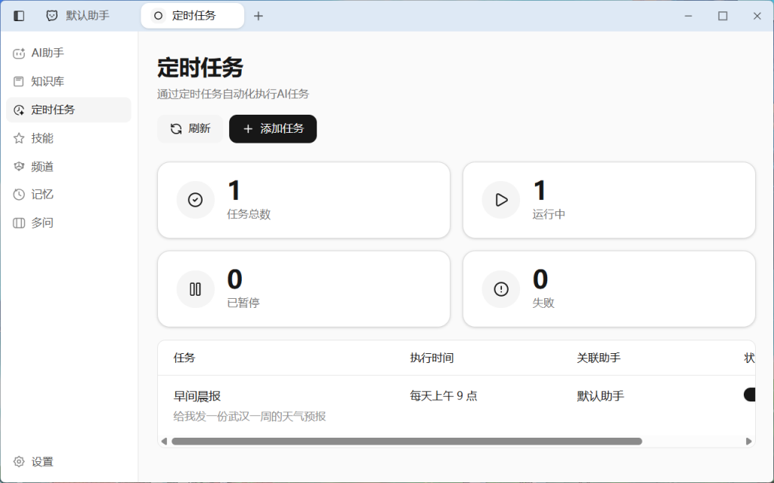The image size is (774, 483).
Task: Click the 多问 sidebar icon
Action: [18, 222]
